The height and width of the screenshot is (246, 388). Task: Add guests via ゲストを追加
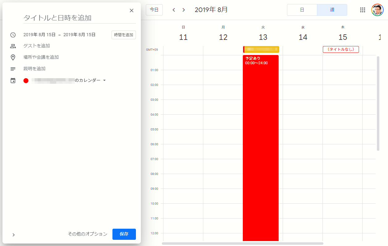click(37, 46)
